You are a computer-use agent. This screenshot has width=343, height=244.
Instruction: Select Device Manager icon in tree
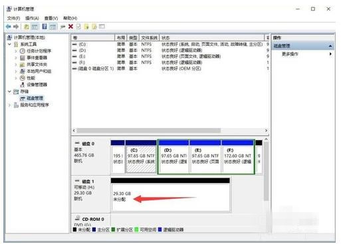click(23, 85)
